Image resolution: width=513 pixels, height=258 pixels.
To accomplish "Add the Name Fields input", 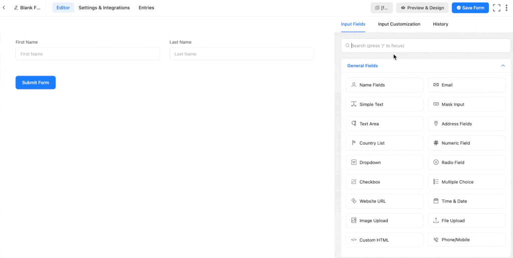I will pyautogui.click(x=384, y=85).
